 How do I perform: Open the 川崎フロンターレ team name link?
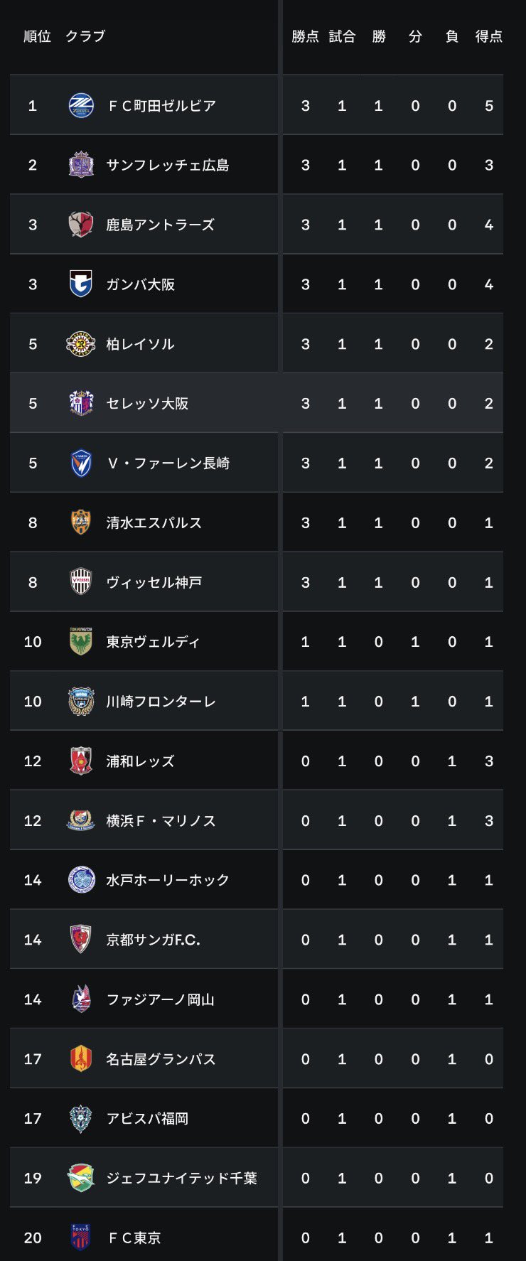point(161,702)
